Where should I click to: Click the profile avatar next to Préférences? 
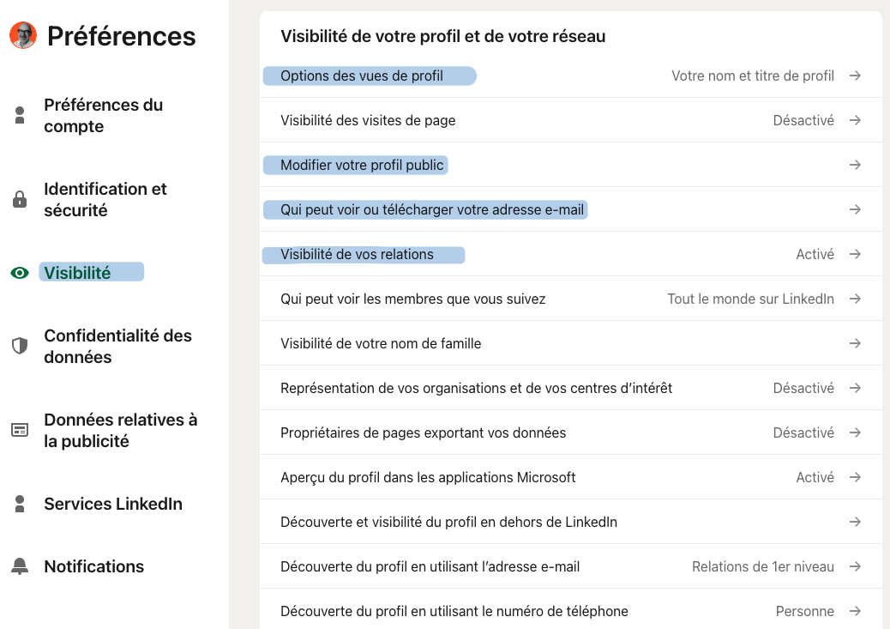pos(23,36)
